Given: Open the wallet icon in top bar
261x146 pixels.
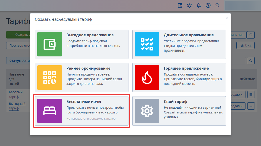Looking at the screenshot, I should [180, 5].
